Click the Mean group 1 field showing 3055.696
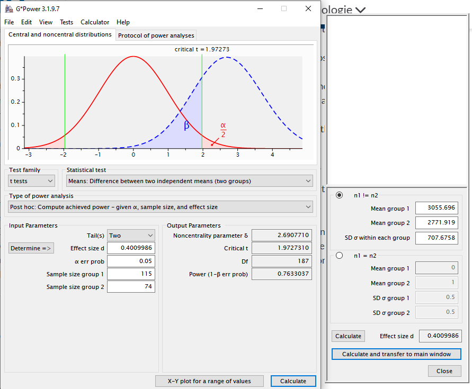Screen dimensions: 472x389 tap(436, 208)
